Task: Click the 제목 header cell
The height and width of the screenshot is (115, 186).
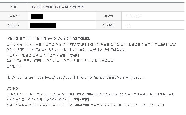Action: click(14, 7)
